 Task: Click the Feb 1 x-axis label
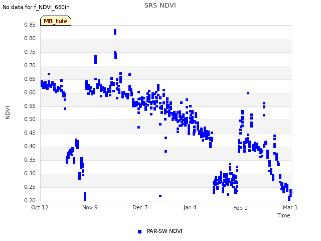pos(240,208)
